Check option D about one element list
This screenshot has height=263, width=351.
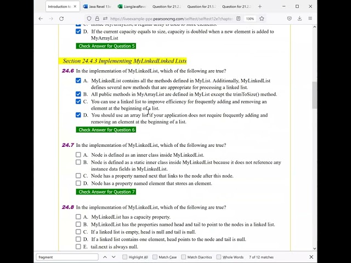78,239
